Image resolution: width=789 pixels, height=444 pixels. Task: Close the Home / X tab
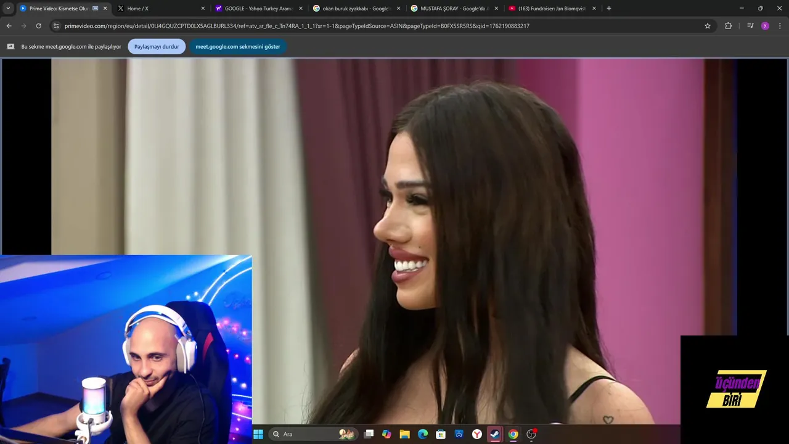203,9
